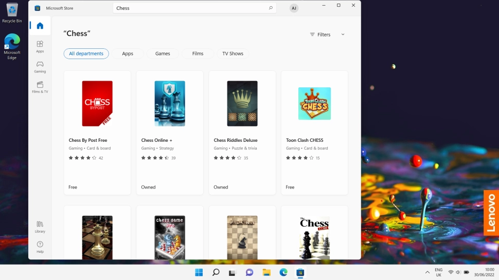This screenshot has width=499, height=280.
Task: Select the Microsoft Edge desktop shortcut
Action: (x=12, y=46)
